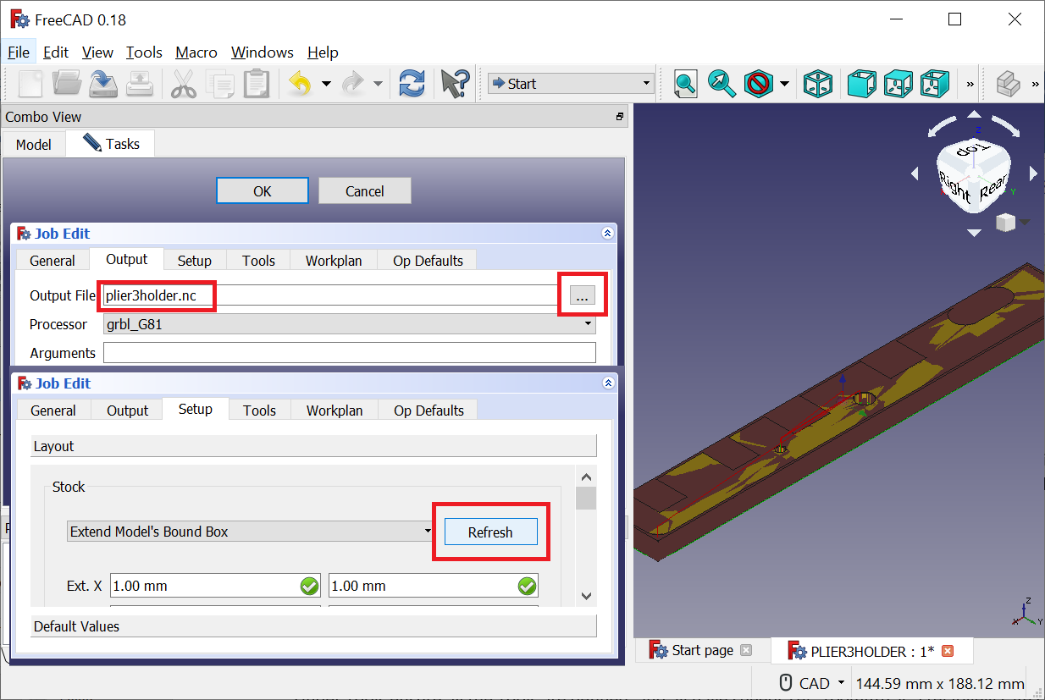Image resolution: width=1045 pixels, height=700 pixels.
Task: Click the navigation cube's up arrow
Action: [x=974, y=115]
